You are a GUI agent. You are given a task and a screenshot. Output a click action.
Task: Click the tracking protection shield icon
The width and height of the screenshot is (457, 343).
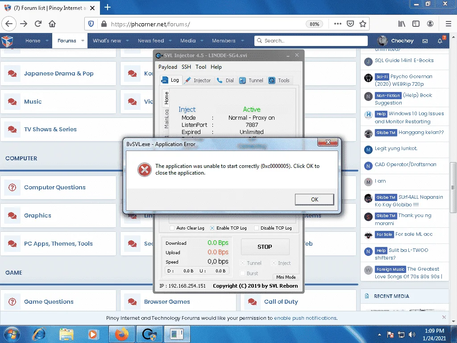[x=91, y=24]
